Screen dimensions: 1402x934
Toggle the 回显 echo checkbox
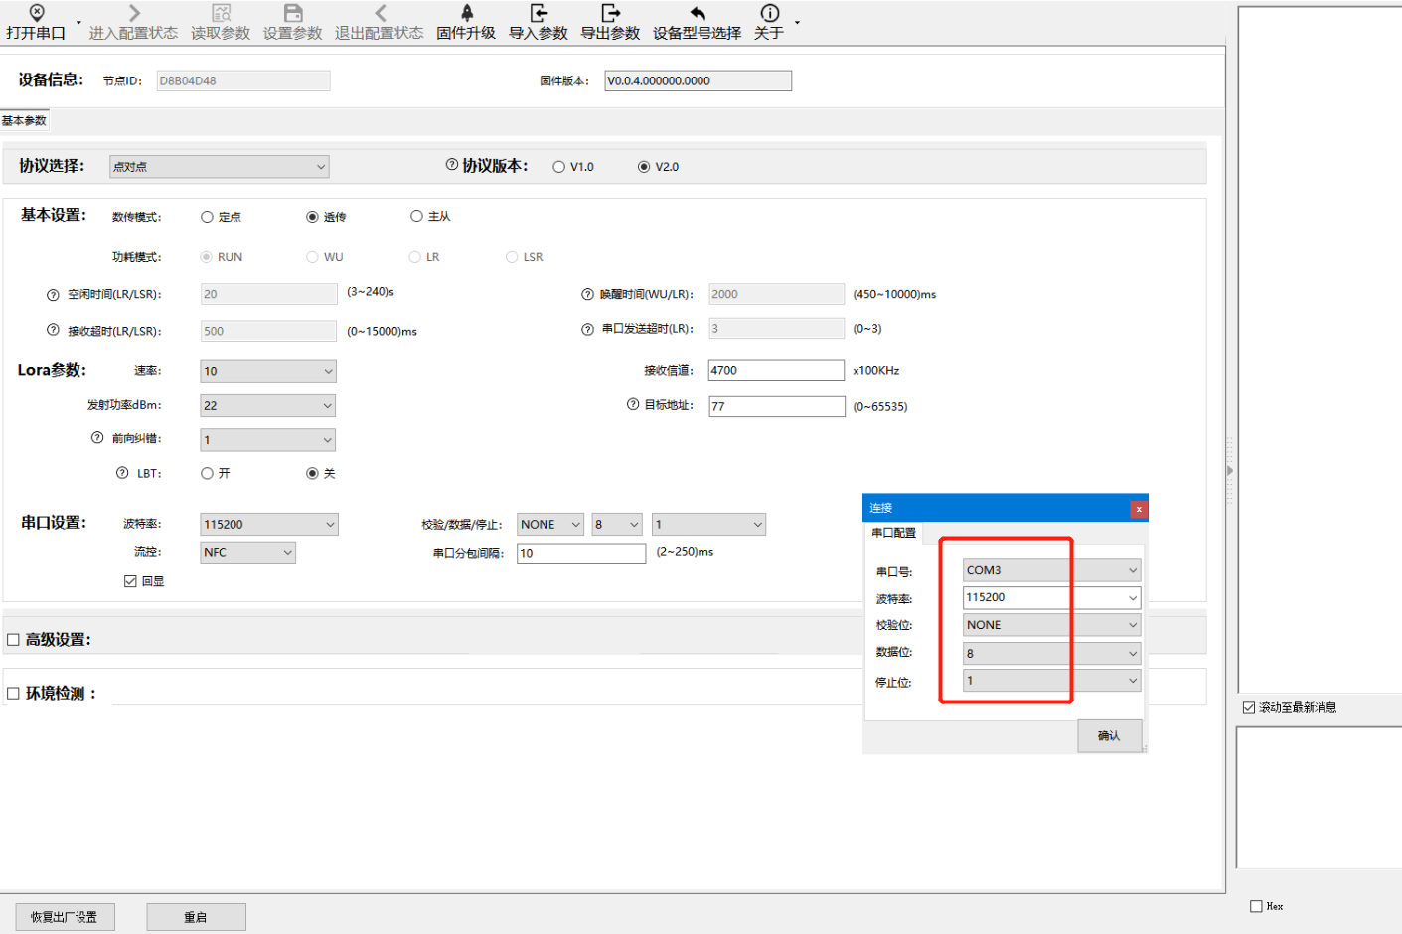click(x=130, y=581)
